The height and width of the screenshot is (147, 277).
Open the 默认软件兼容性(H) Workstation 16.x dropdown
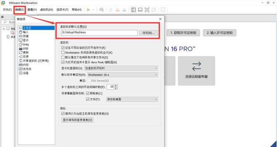[x=122, y=75]
